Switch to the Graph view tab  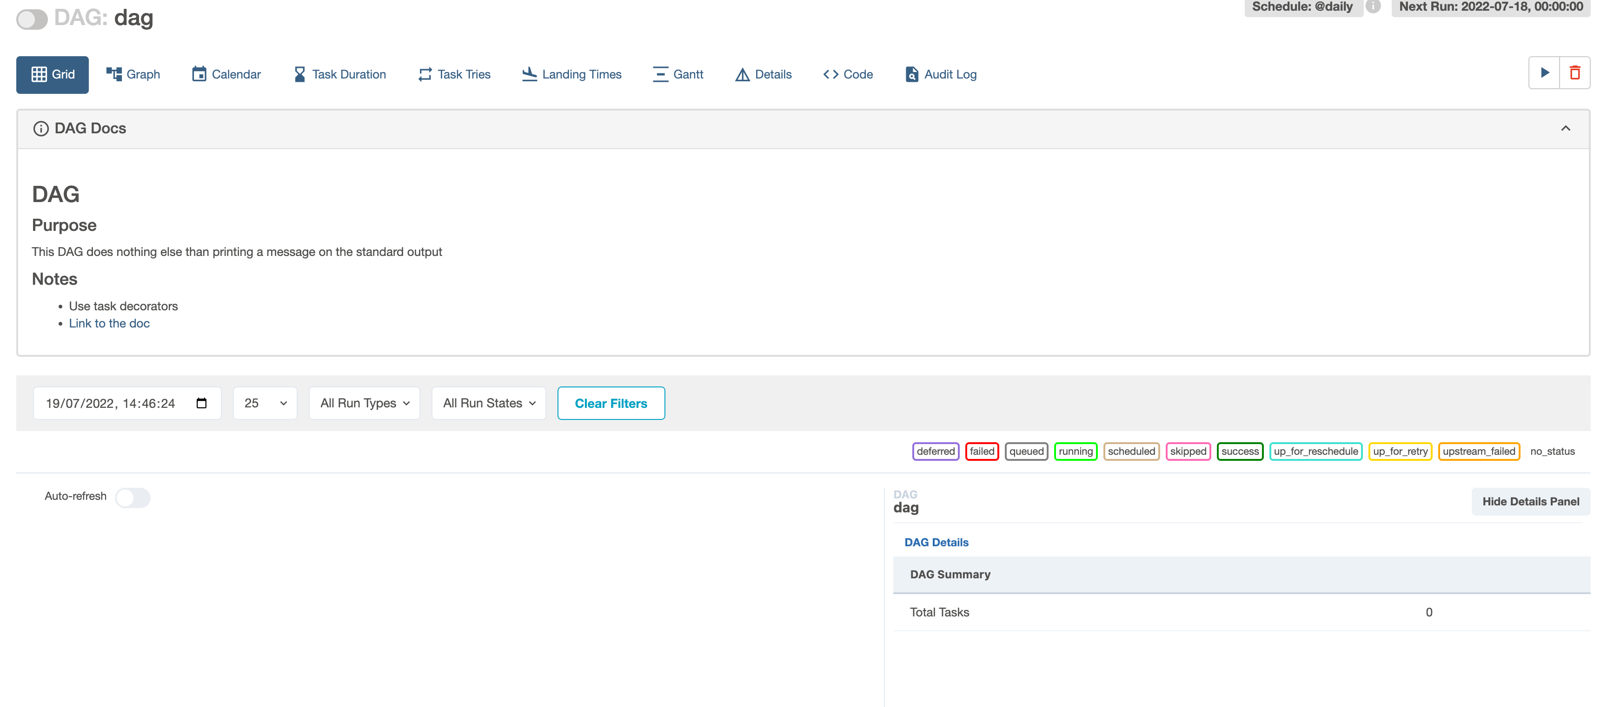(x=133, y=74)
